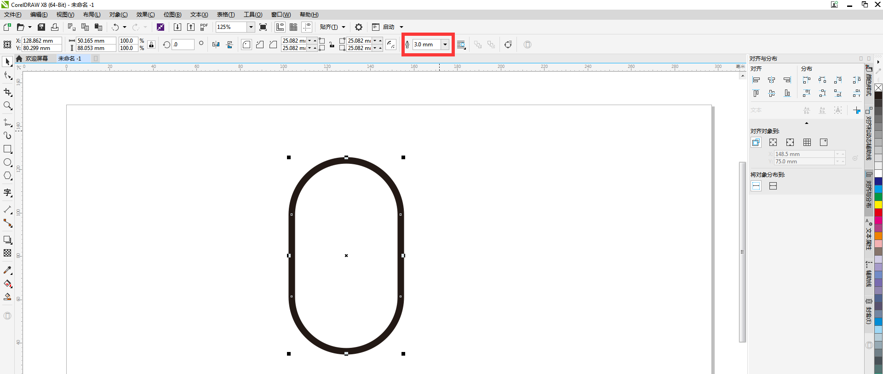Select the Shape tool in toolbox
Viewport: 883px width, 374px height.
pos(7,76)
